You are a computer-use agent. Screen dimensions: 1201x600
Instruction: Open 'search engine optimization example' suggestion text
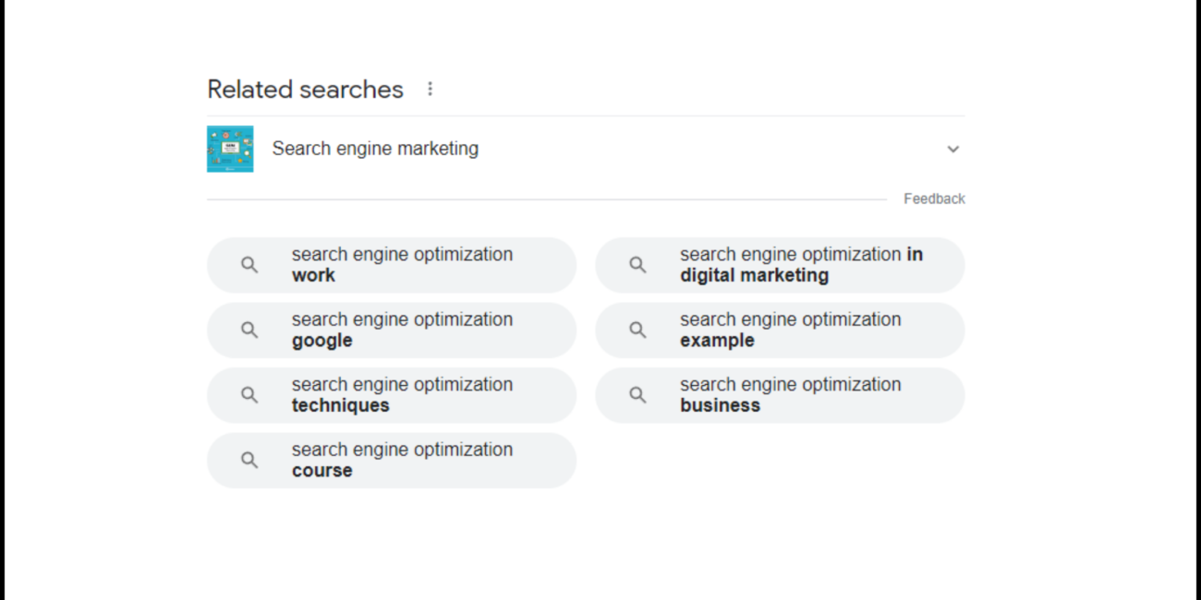tap(790, 330)
